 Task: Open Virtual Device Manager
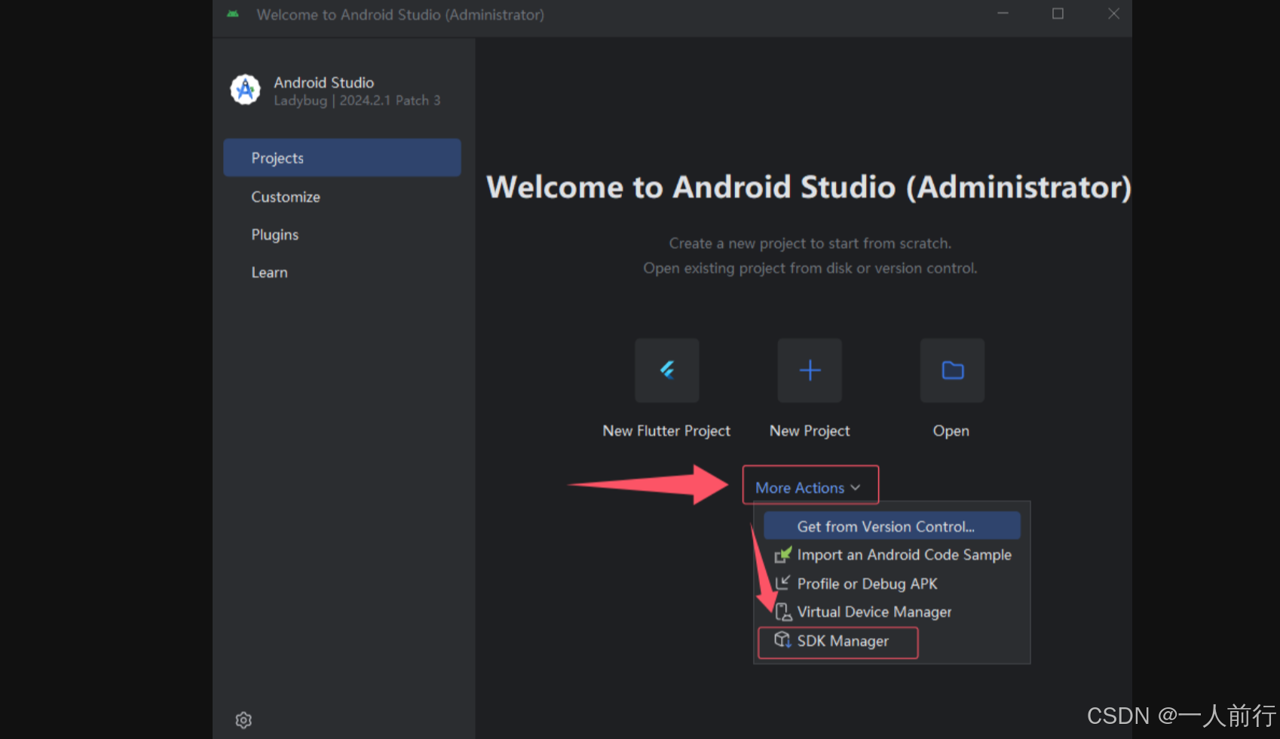tap(892, 612)
